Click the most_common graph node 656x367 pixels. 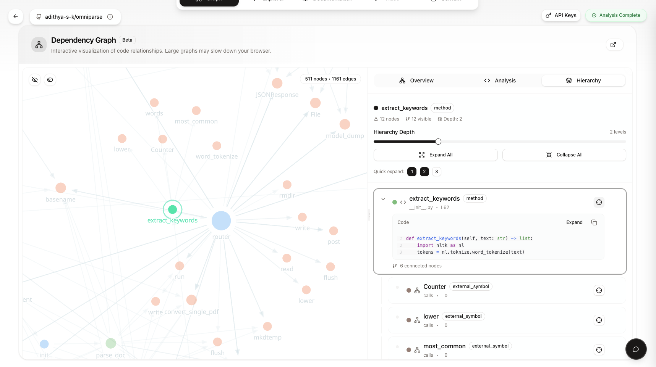click(196, 111)
